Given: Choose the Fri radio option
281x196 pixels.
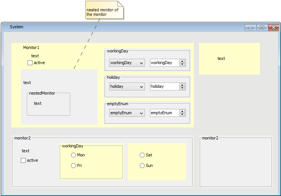Looking at the screenshot, I should [x=73, y=166].
